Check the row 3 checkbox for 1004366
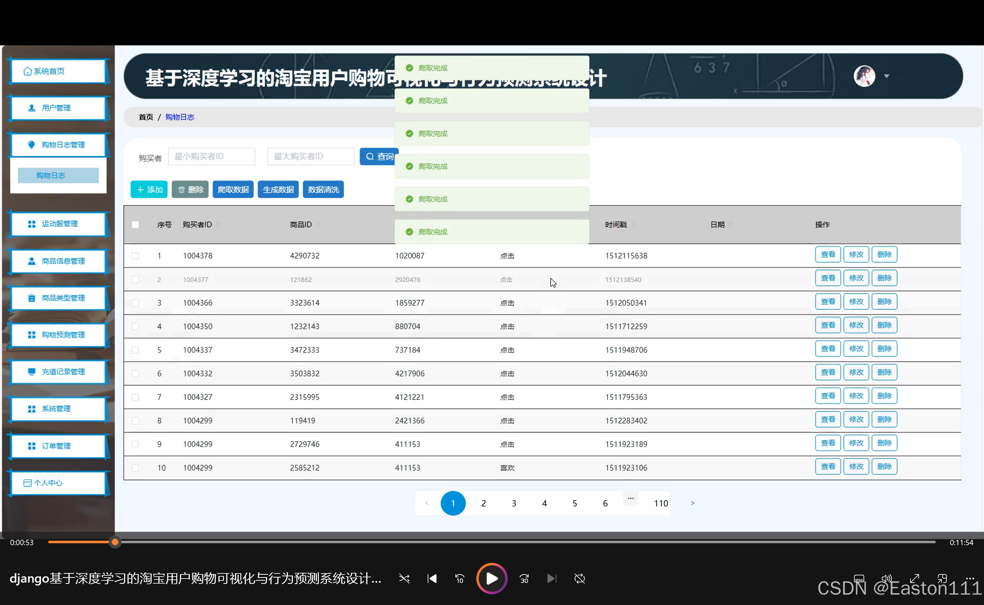The image size is (984, 605). (x=135, y=303)
